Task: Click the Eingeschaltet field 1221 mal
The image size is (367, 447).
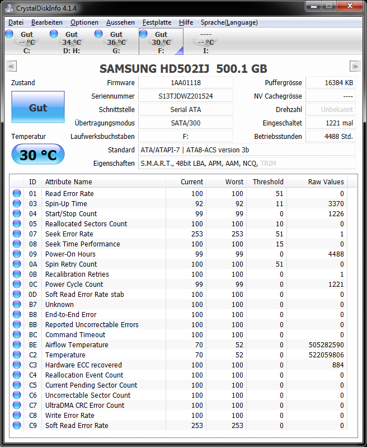Action: click(331, 123)
